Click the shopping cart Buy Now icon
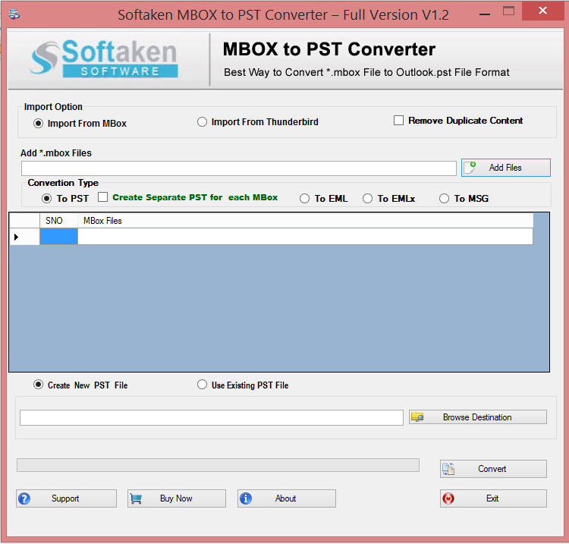569x544 pixels. (136, 498)
